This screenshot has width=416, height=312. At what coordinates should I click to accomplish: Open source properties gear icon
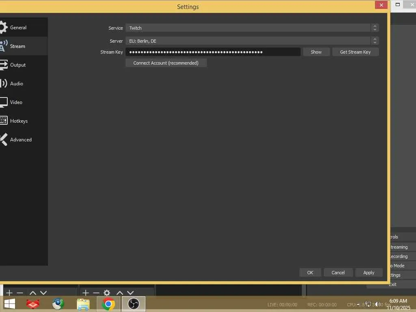107,292
